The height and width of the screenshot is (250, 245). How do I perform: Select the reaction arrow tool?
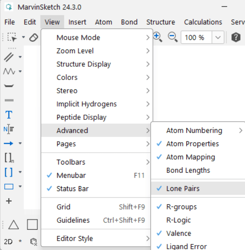[x=8, y=143]
